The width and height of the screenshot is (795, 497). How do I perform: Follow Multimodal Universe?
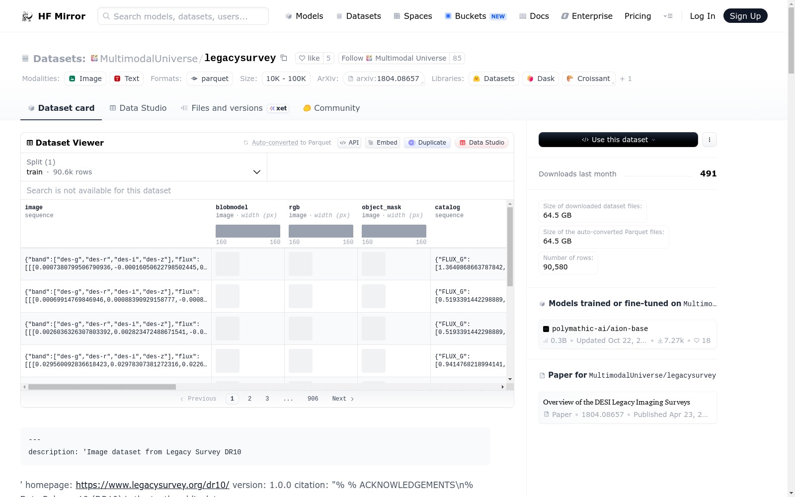394,58
